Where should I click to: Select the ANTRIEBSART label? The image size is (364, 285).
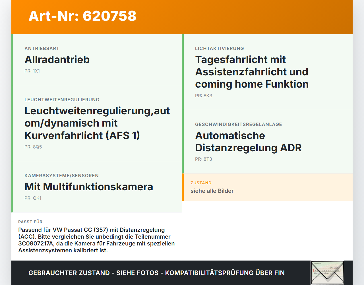(x=42, y=49)
